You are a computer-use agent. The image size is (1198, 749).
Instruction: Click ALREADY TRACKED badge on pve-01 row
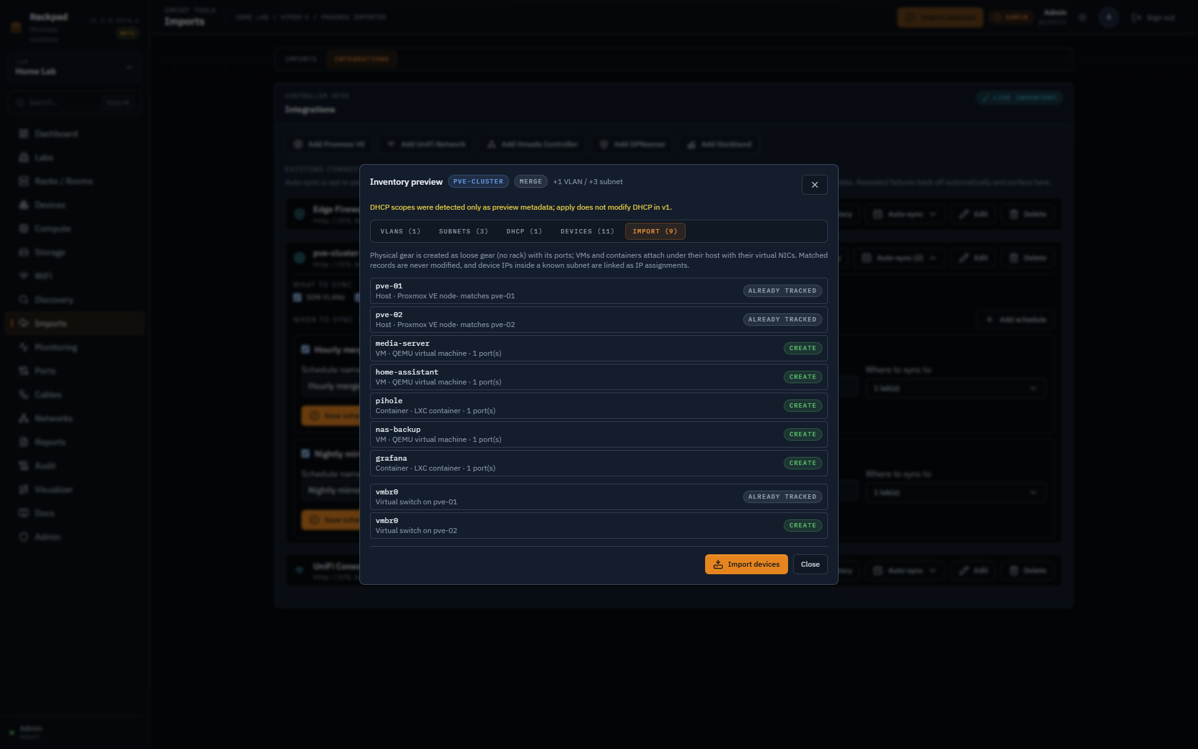[x=782, y=291]
